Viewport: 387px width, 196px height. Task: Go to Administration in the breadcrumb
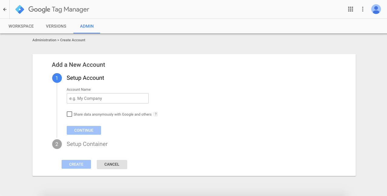(x=44, y=40)
